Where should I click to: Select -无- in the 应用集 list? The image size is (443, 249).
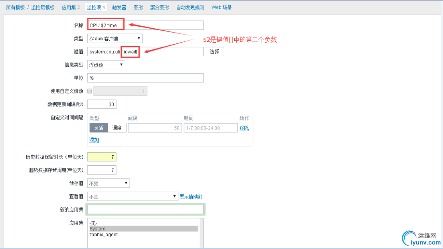click(x=144, y=223)
